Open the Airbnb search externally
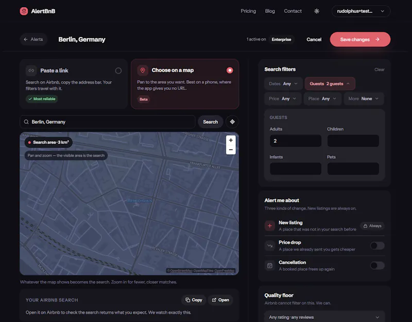412x322 pixels. (x=220, y=300)
